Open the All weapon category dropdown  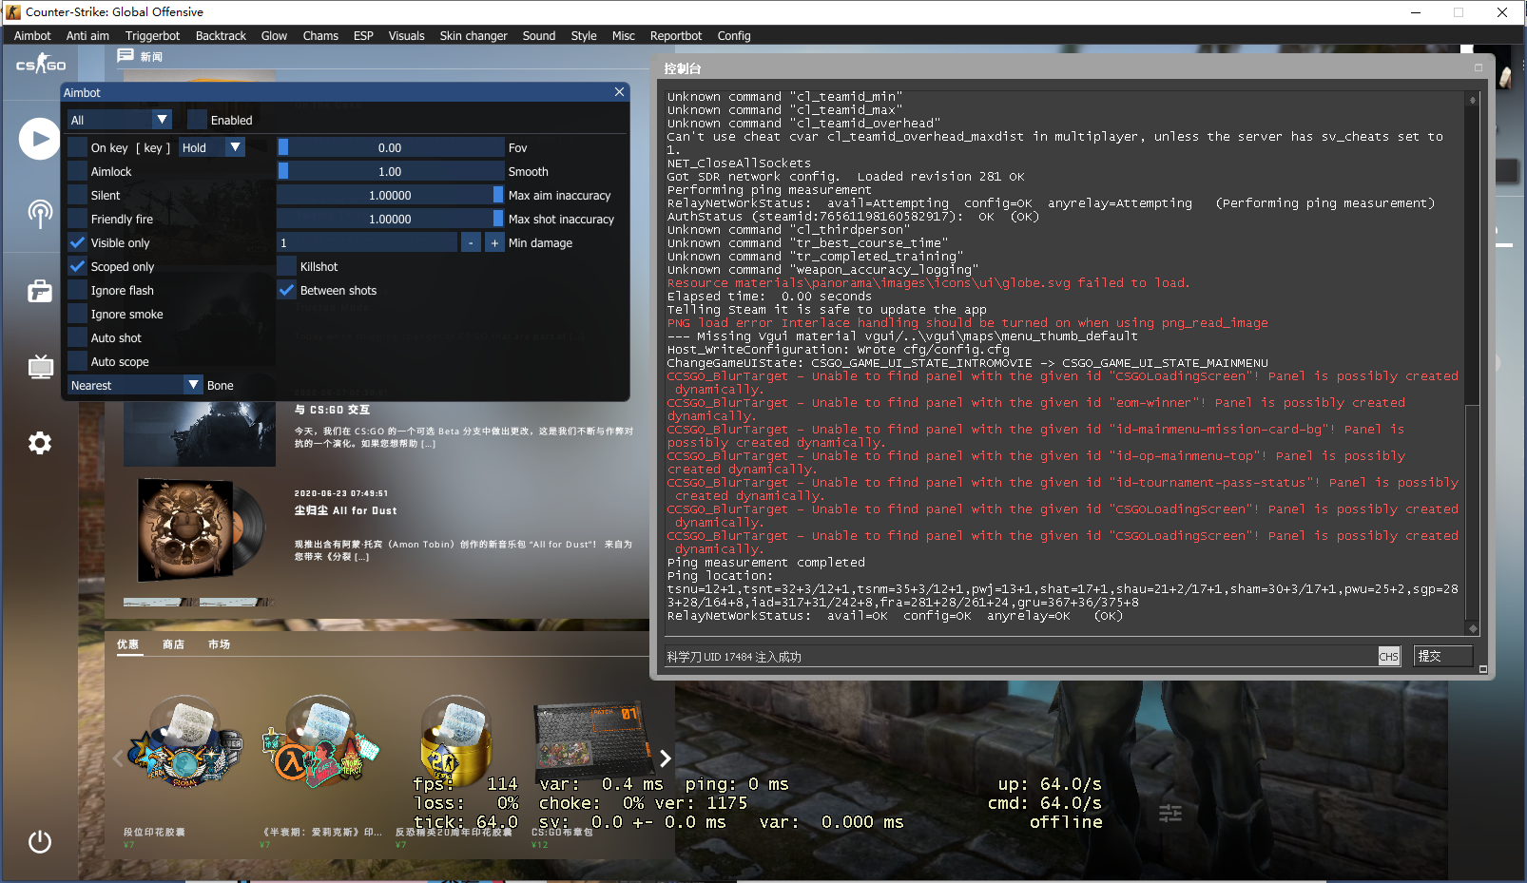[x=120, y=120]
